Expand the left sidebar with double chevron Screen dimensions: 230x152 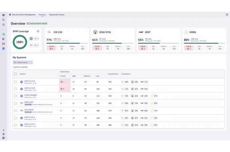(x=3, y=130)
